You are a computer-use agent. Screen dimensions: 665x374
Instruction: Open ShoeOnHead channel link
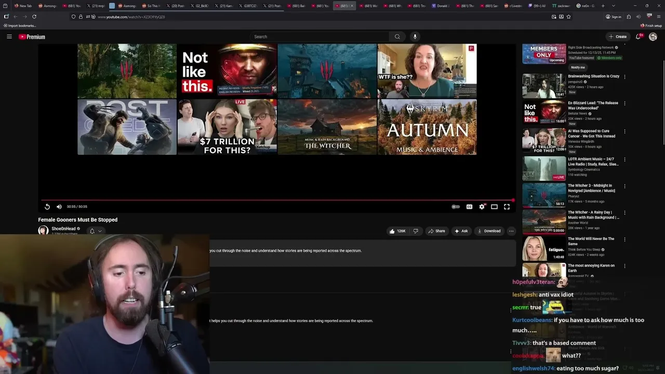(64, 229)
